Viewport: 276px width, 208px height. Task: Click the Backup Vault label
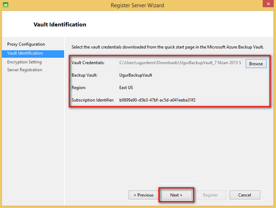click(84, 75)
